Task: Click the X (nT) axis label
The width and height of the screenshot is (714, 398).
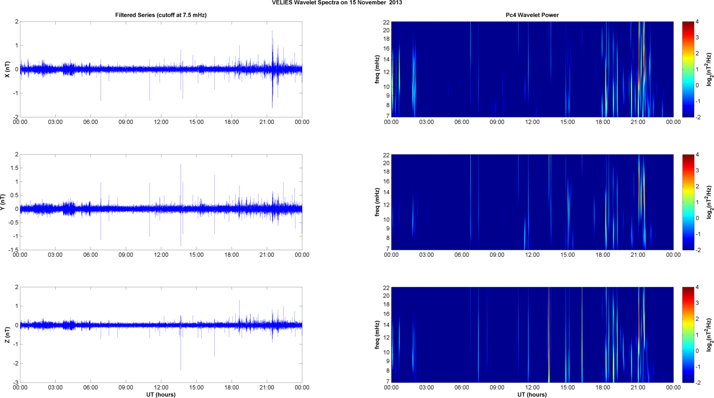Action: tap(7, 69)
